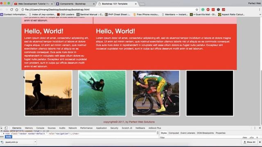
Task: Switch to the Elements tab
Action: (17, 128)
